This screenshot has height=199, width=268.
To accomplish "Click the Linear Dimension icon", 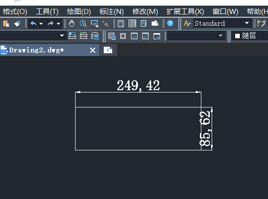I will point(261,23).
